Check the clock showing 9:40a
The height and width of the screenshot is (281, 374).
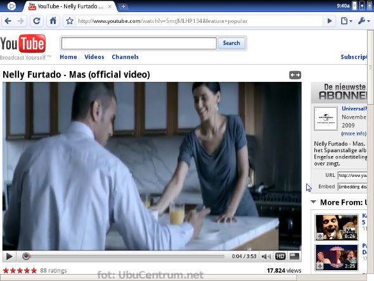point(343,6)
